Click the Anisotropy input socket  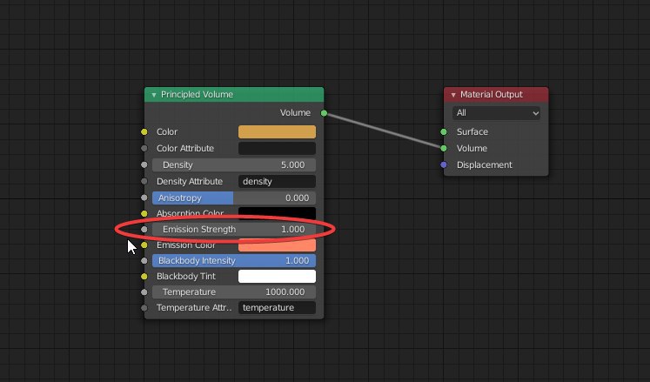144,198
